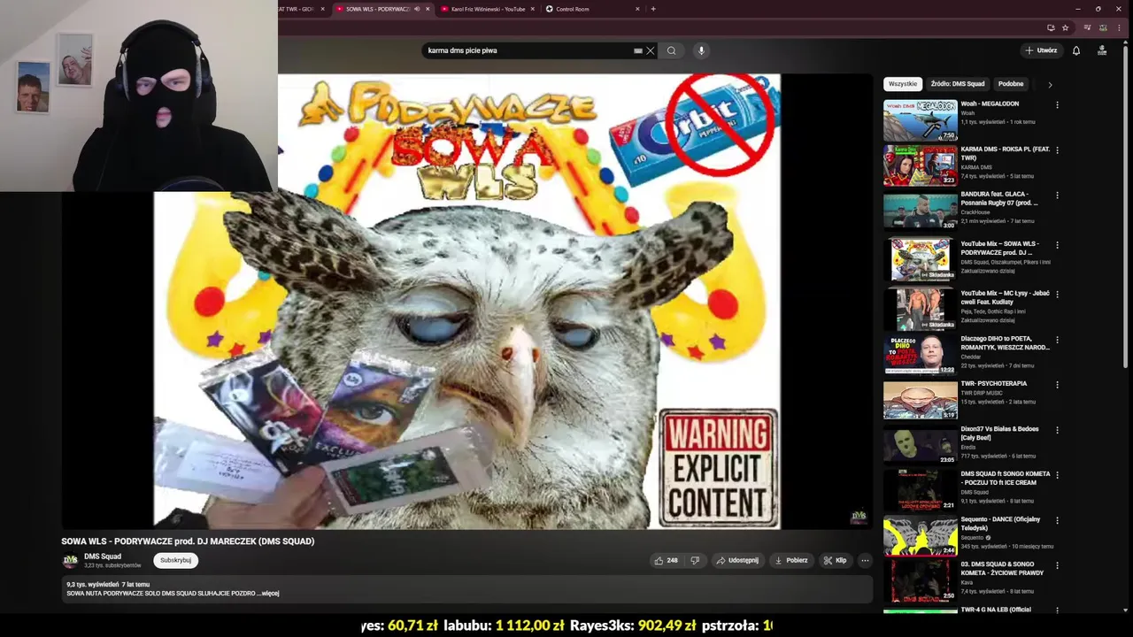Image resolution: width=1133 pixels, height=637 pixels.
Task: Open options for KARMA DMS - ROKSA PL video
Action: click(x=1057, y=150)
